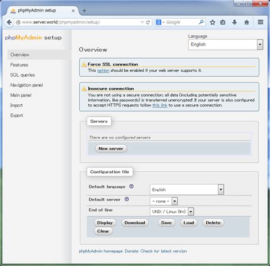Click the search magnifier icon
This screenshot has width=270, height=266.
[201, 22]
